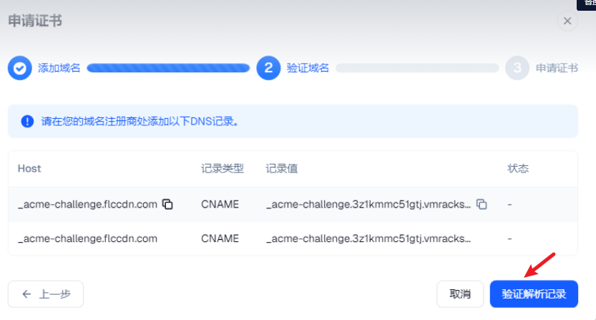Click the step 1 checkmark circle icon

coord(20,68)
